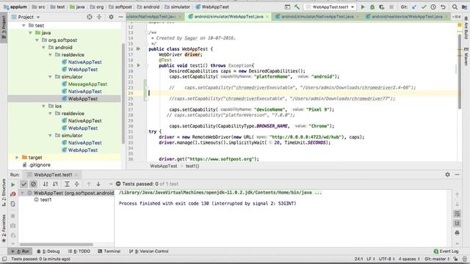This screenshot has width=470, height=264.
Task: Expand the target folder
Action: point(17,158)
